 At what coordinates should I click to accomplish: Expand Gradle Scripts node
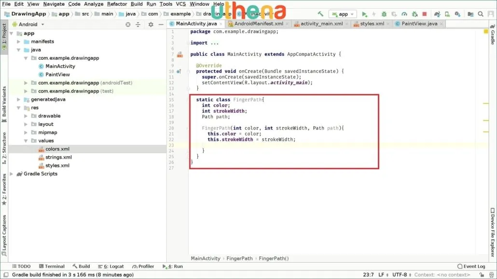click(x=12, y=173)
